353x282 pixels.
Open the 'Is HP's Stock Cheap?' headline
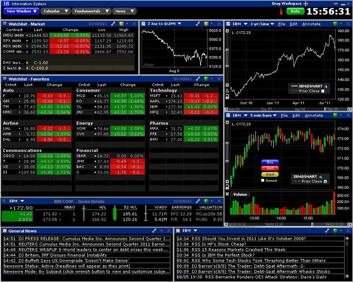tap(261, 244)
